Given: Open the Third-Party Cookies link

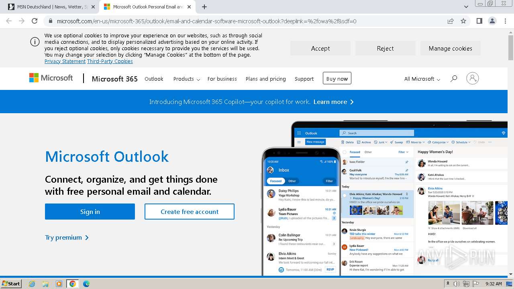Looking at the screenshot, I should tap(110, 61).
